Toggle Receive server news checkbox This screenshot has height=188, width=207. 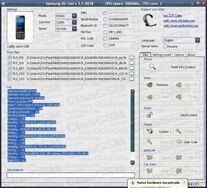click(x=165, y=46)
